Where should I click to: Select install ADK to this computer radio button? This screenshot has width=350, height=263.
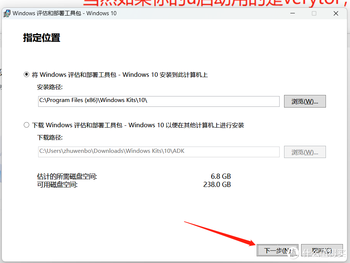[26, 74]
